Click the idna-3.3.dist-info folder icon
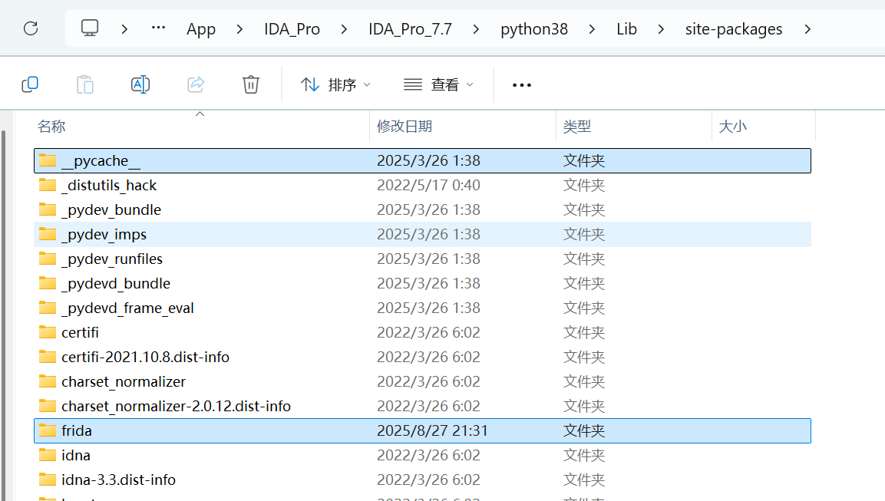Viewport: 885px width, 501px height. (48, 480)
